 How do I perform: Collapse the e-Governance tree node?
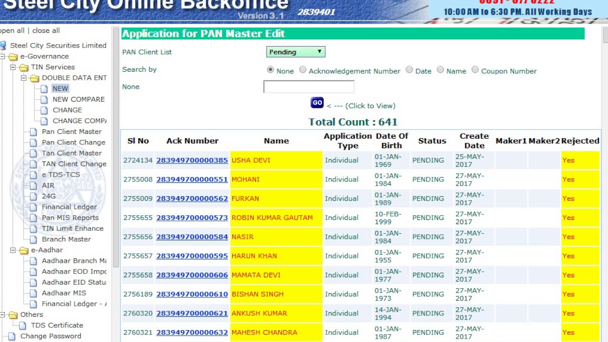[2, 56]
